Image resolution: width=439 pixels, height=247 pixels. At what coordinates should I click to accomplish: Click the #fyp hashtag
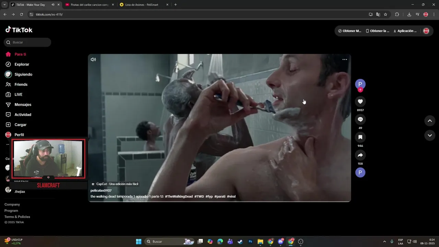click(209, 197)
